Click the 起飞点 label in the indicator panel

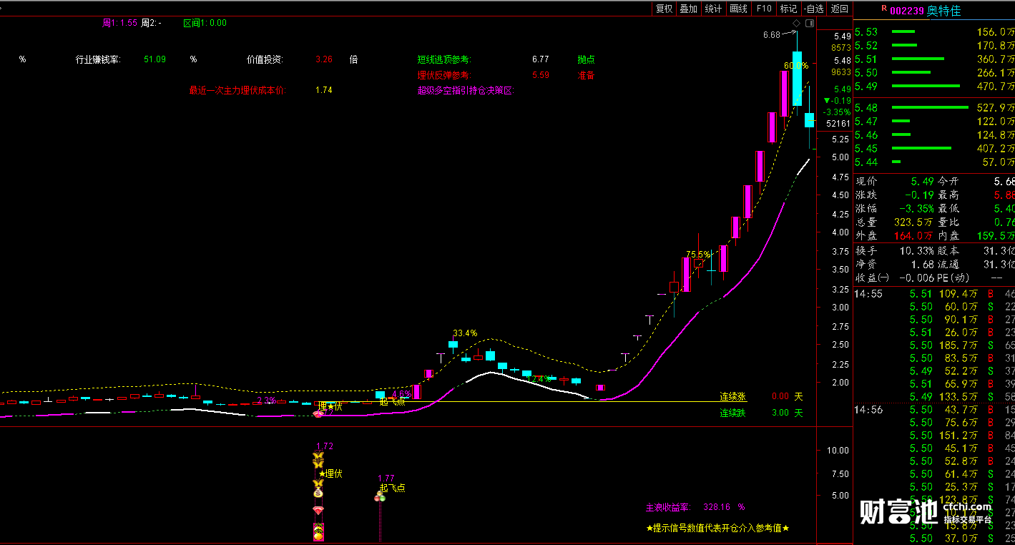point(393,488)
